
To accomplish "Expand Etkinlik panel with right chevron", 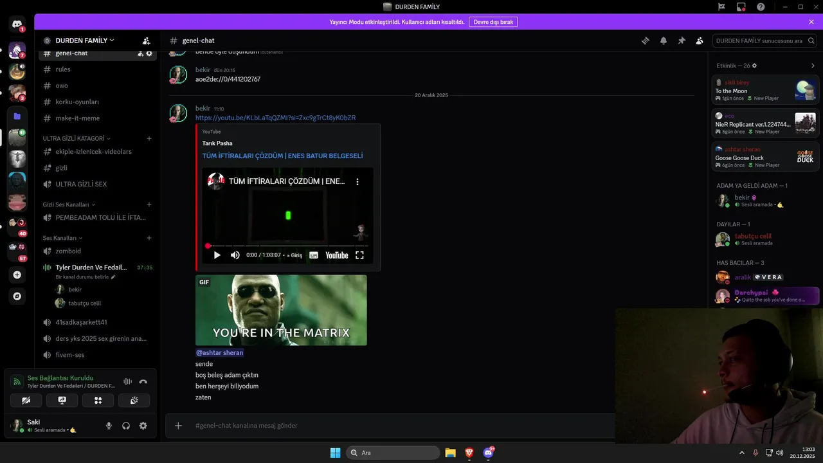I will (813, 66).
